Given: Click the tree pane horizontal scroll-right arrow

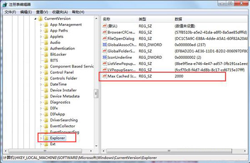Looking at the screenshot, I should (91, 151).
